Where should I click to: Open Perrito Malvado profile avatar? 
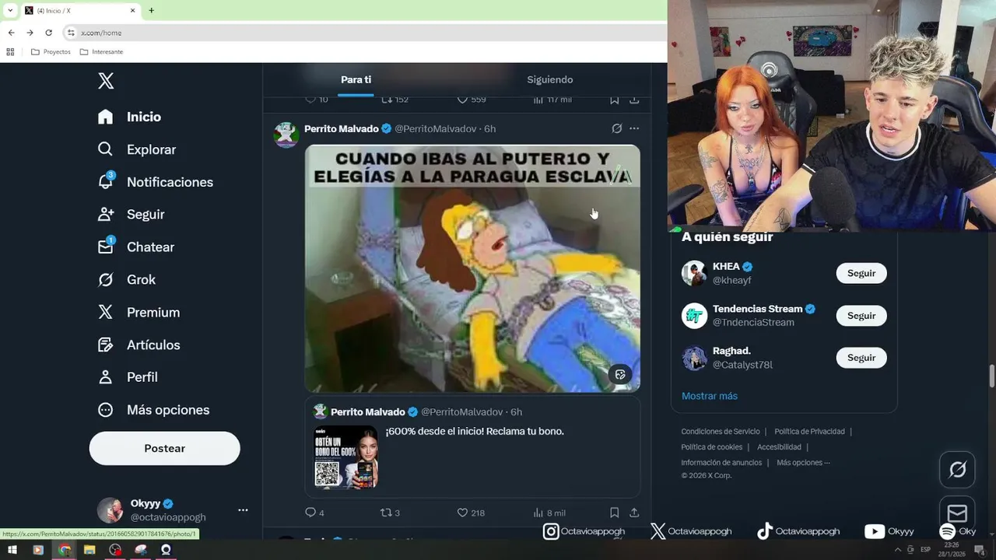(x=286, y=135)
